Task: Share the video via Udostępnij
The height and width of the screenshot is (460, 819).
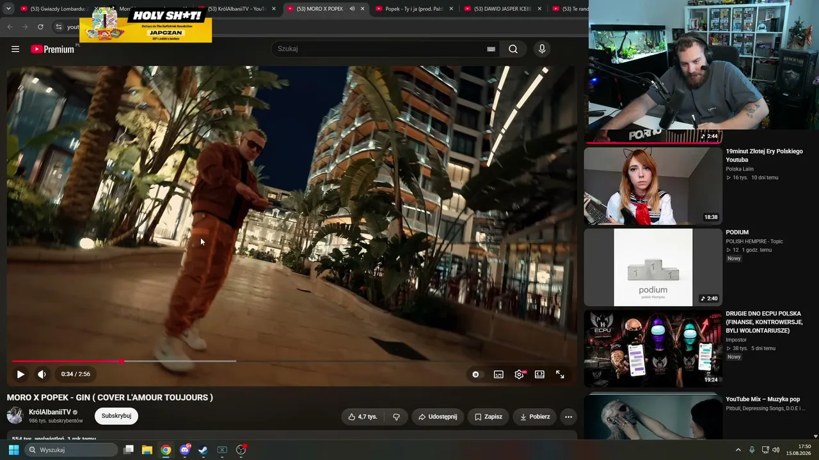Action: 438,417
